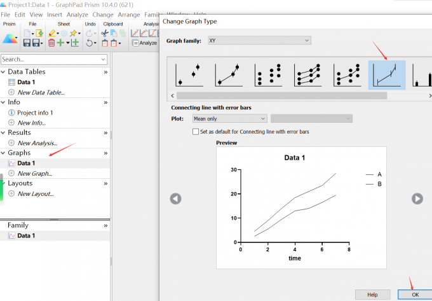
Task: Tick Set as default for Connecting line checkbox
Action: coord(196,132)
